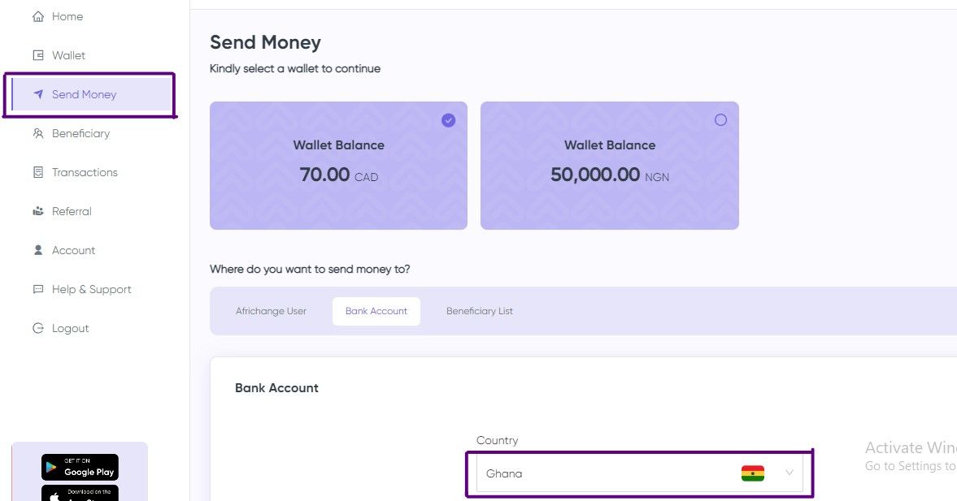The height and width of the screenshot is (501, 957).
Task: Switch to Beneficiary List tab
Action: coord(480,311)
